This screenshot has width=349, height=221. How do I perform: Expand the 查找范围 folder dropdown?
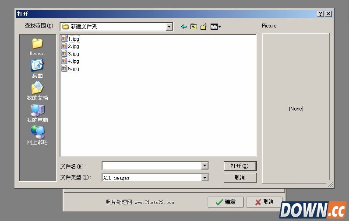click(169, 27)
